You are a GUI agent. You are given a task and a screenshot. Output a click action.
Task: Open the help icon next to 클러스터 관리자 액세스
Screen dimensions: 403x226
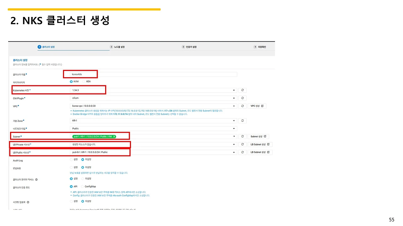[37, 180]
